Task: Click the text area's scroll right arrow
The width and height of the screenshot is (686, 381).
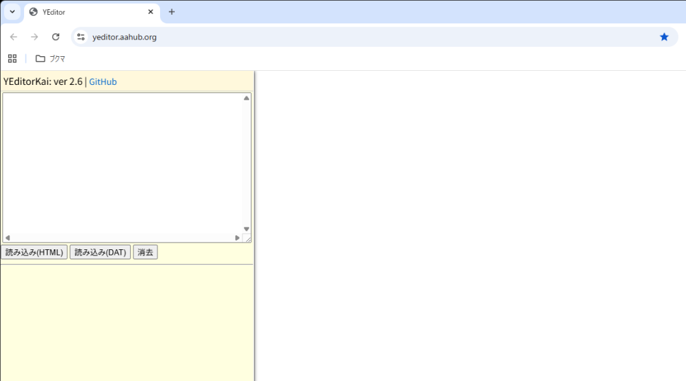Action: (237, 238)
